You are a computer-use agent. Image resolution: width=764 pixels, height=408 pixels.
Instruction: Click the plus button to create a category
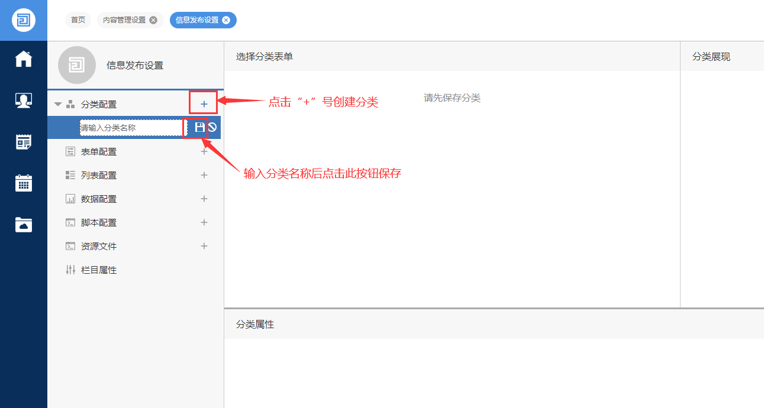point(204,102)
